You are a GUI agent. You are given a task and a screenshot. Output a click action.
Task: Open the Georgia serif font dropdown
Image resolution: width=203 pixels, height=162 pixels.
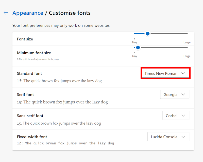[175, 95]
